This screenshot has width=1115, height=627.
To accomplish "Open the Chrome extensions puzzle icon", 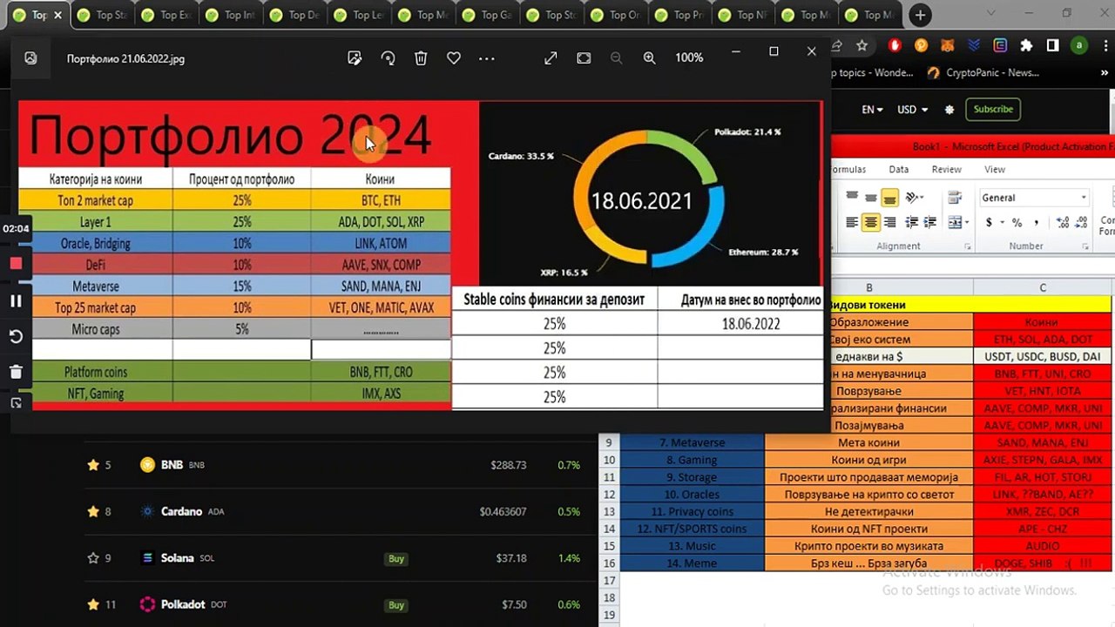I will click(1026, 44).
